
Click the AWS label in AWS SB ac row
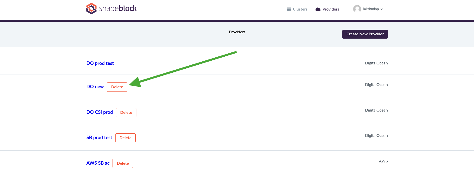383,161
